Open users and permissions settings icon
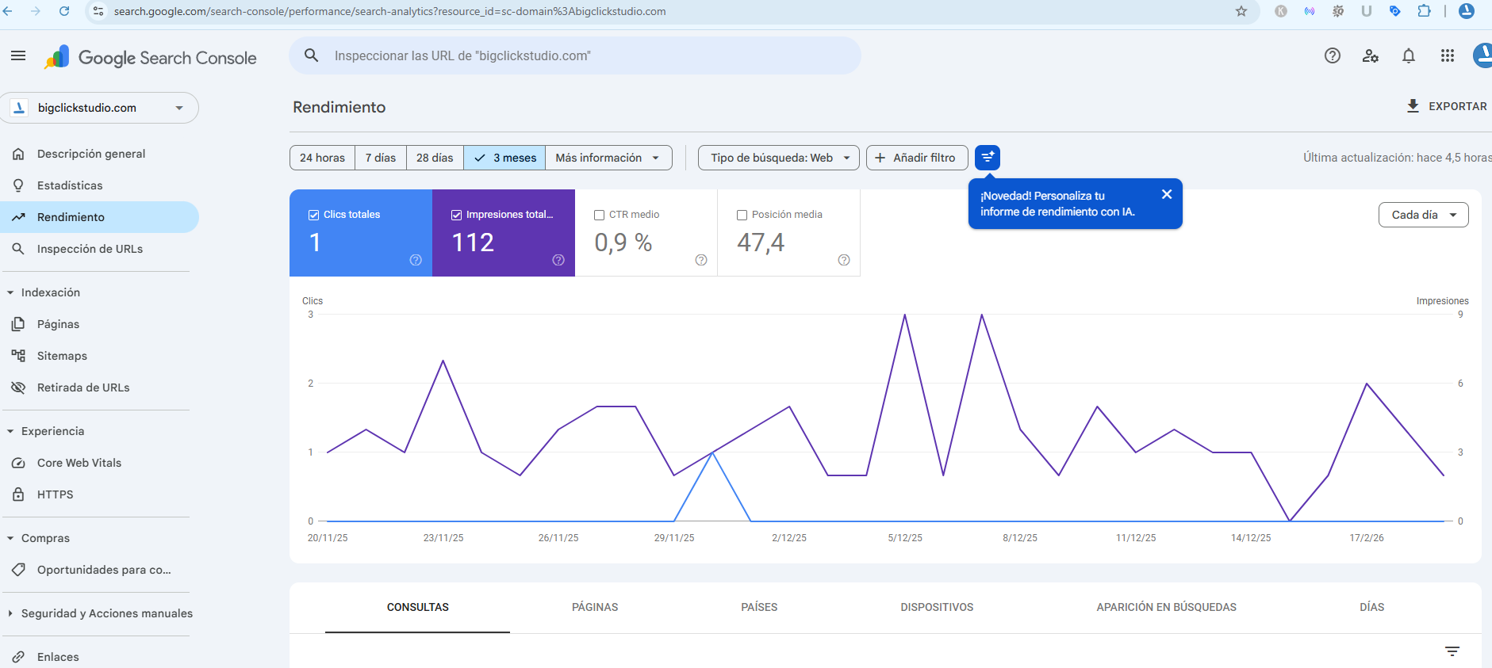Image resolution: width=1492 pixels, height=668 pixels. pos(1371,55)
